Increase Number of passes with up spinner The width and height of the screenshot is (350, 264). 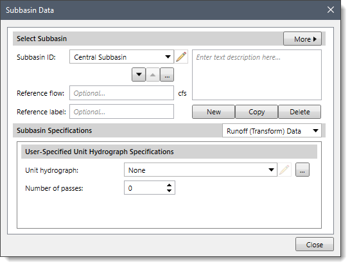169,185
